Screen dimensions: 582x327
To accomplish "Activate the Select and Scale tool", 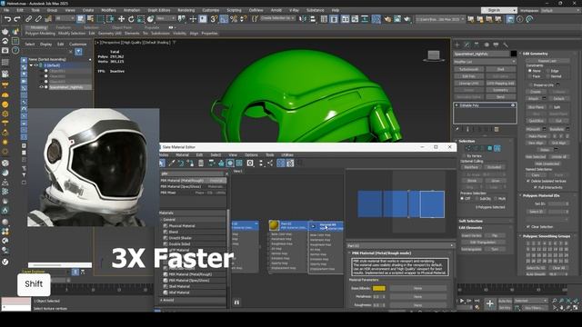I will [141, 19].
